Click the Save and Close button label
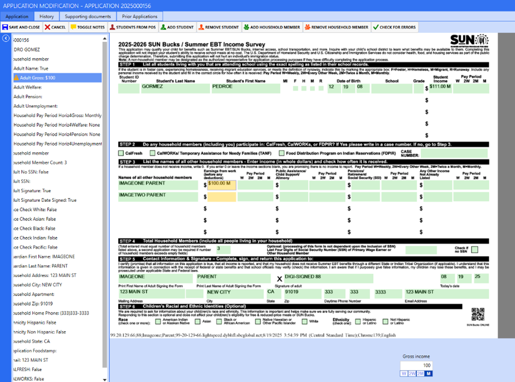The width and height of the screenshot is (515, 382). [24, 27]
